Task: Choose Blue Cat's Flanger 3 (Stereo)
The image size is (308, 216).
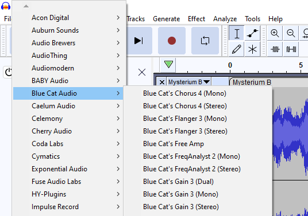Action: point(198,131)
